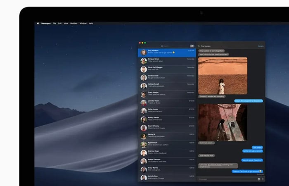Click the 'Is this for web or print?' bubble
The width and height of the screenshot is (289, 186).
click(x=253, y=151)
